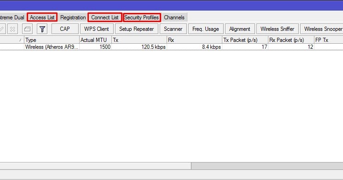Click the FP Tx column header

pos(329,40)
